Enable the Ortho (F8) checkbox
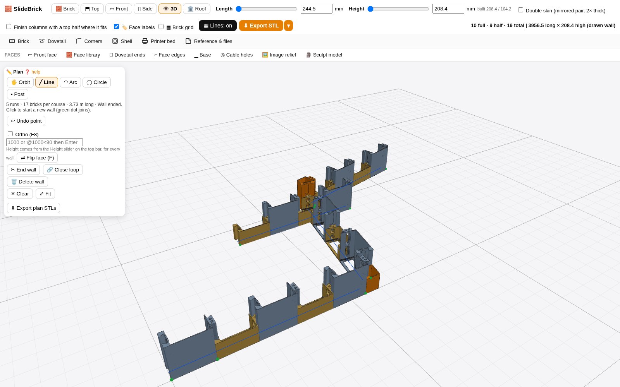This screenshot has height=387, width=620. (10, 134)
